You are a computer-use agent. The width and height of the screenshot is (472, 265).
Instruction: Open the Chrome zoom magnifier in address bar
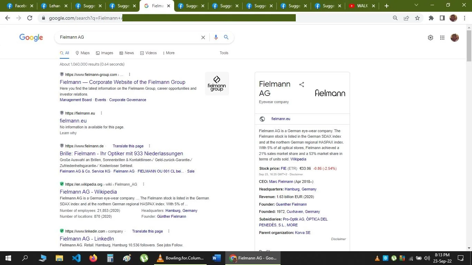click(395, 18)
